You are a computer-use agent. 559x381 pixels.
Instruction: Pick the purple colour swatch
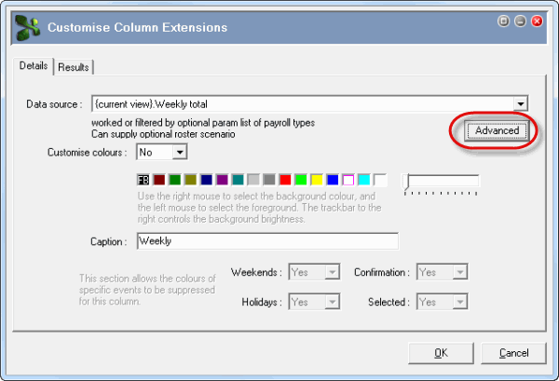[x=222, y=180]
